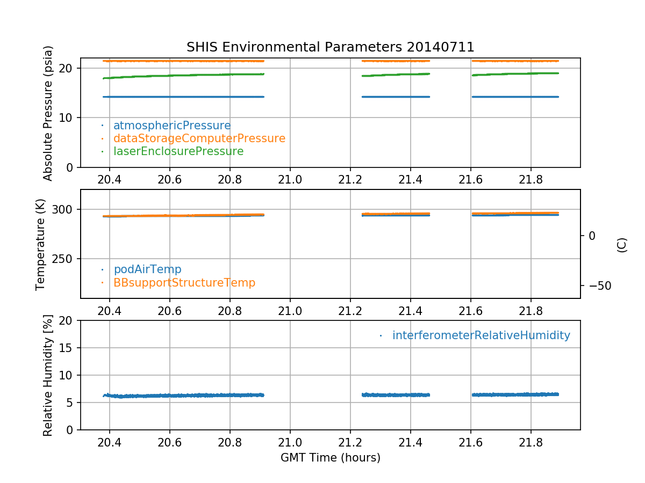Select the interferometerRelativeHumidity legend label
This screenshot has width=645, height=483.
coord(481,335)
